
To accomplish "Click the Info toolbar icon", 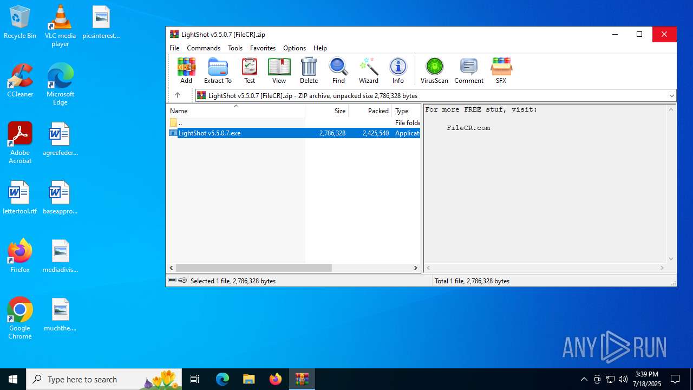I will 398,71.
